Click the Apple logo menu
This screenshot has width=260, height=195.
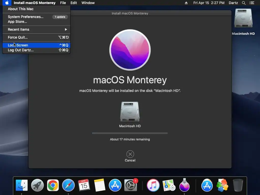(7, 3)
